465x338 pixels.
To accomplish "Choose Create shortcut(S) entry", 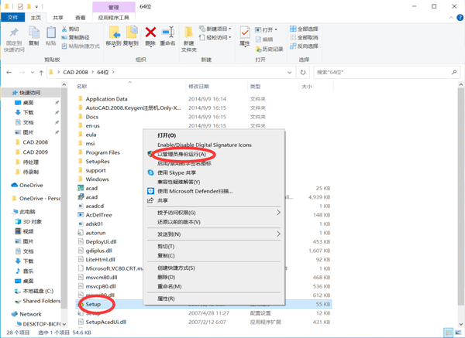I will point(176,268).
